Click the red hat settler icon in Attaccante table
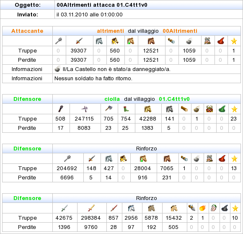The image size is (243, 234). [221, 41]
